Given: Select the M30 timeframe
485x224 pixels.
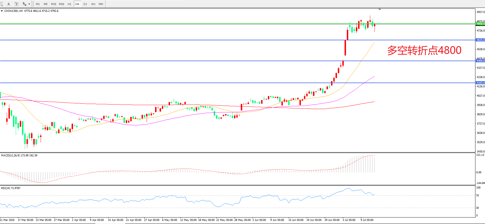Looking at the screenshot, I should coord(61,4).
